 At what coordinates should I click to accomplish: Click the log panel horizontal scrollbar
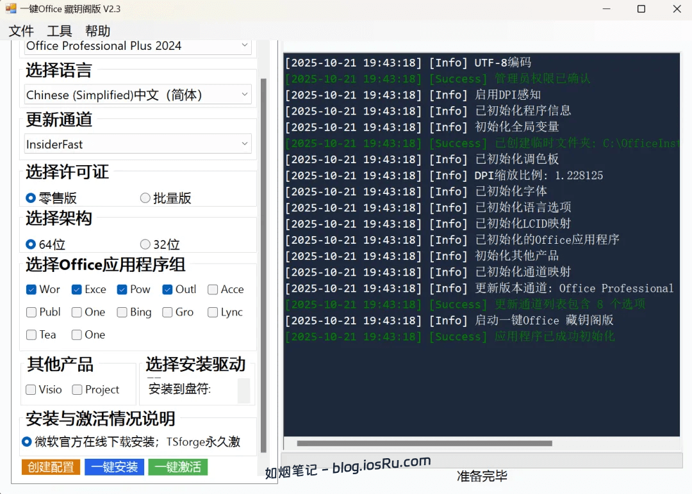424,443
